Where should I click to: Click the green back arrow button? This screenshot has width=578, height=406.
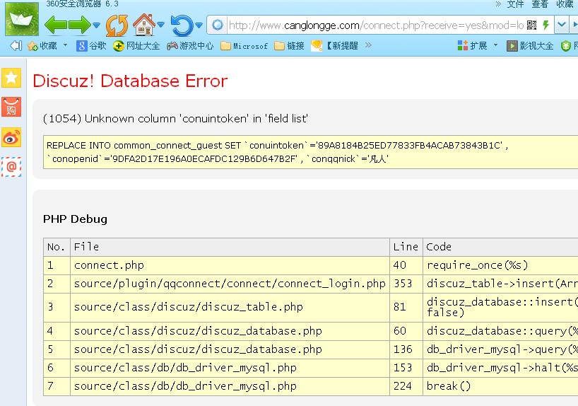click(x=56, y=25)
